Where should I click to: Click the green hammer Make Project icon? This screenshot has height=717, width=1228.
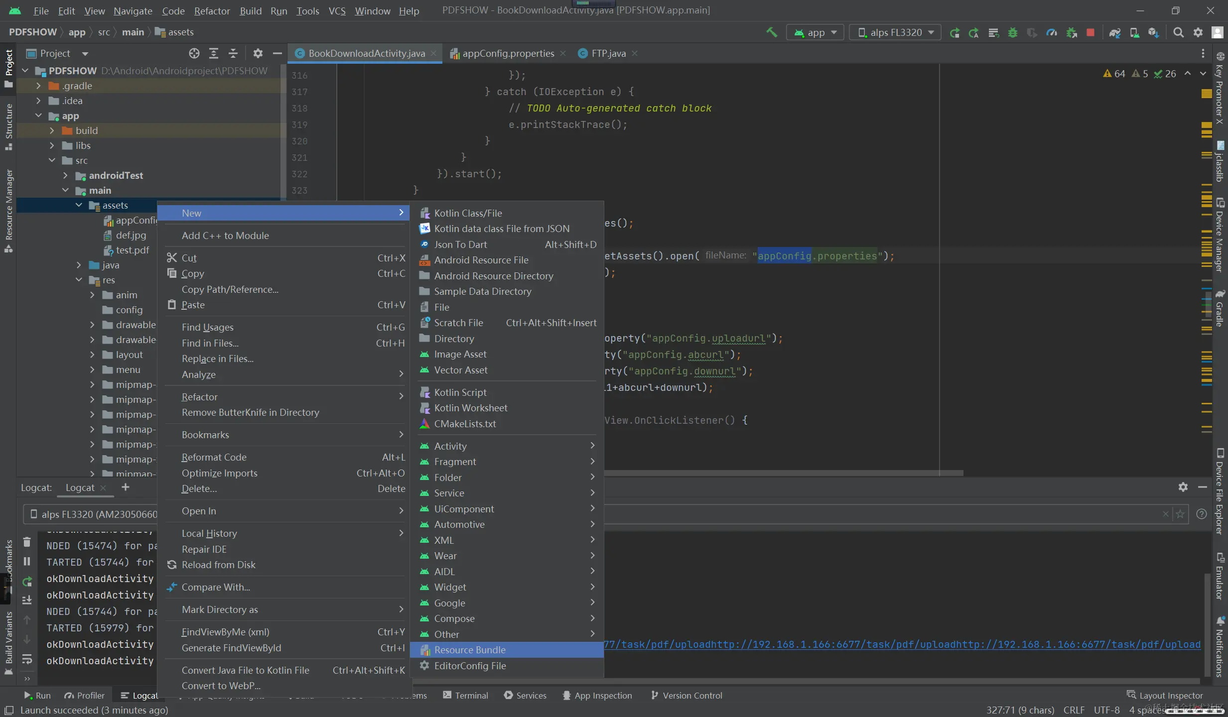(x=771, y=32)
